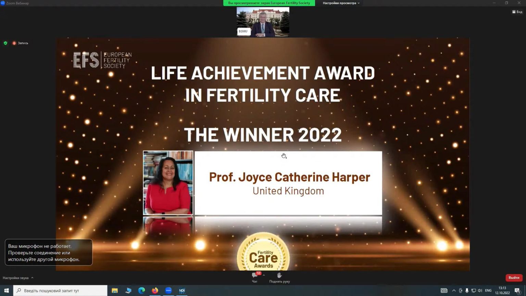This screenshot has width=526, height=296.
Task: Open the News and Interests tray icon
Action: (x=444, y=291)
